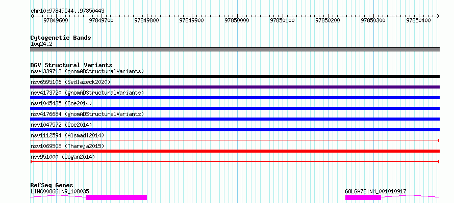Screen dimensions: 454x203
Task: Click the nsv4339713 black variant bar
Action: 235,76
